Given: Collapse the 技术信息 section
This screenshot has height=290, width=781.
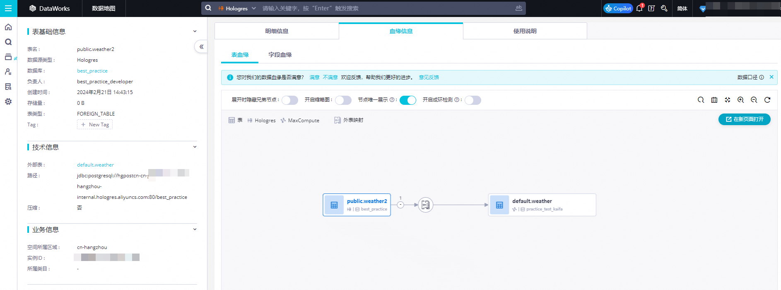Looking at the screenshot, I should point(195,147).
